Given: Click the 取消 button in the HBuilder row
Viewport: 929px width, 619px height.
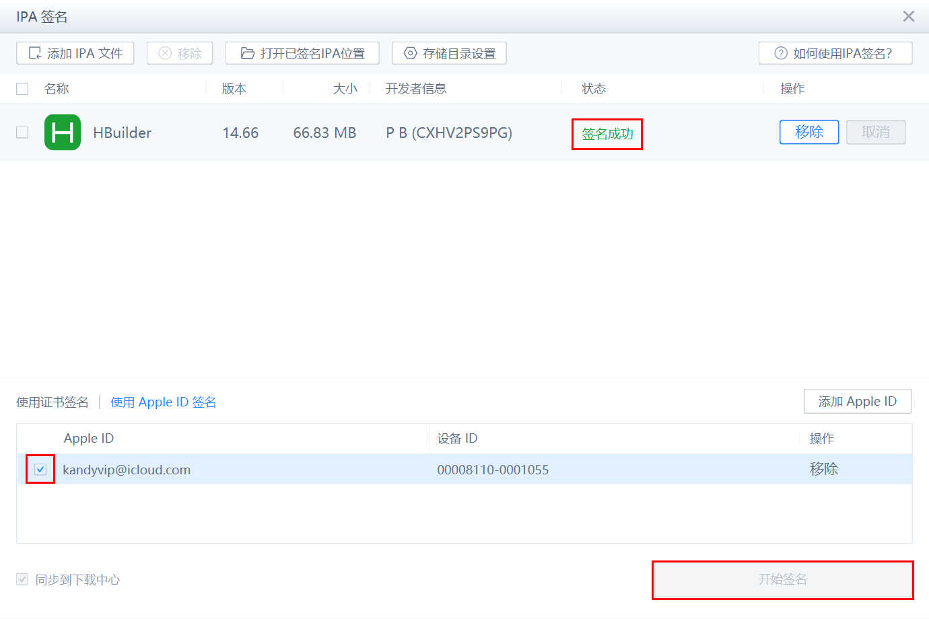Looking at the screenshot, I should tap(876, 132).
